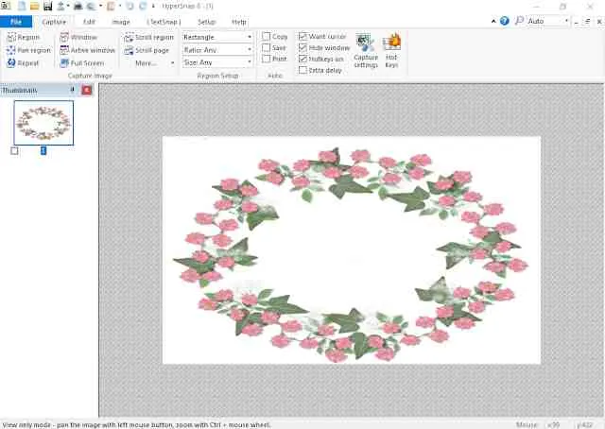Enable the Extra delay checkbox
This screenshot has width=605, height=429.
point(302,70)
